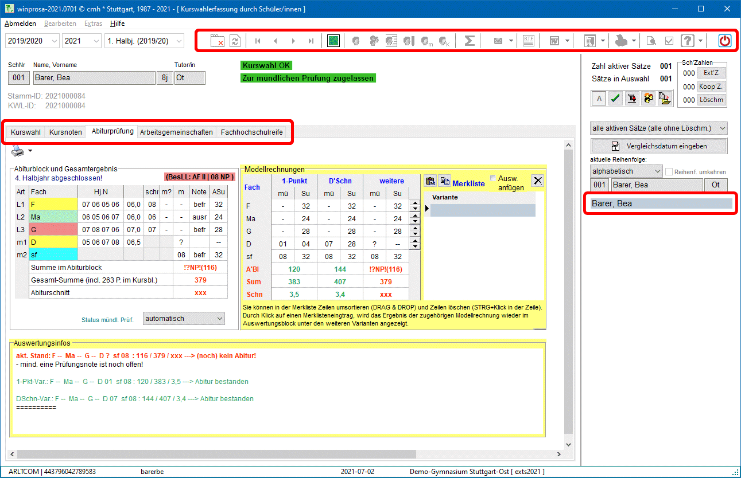Click the Löschm button in Sch'Zahlen
This screenshot has height=478, width=741.
click(711, 100)
